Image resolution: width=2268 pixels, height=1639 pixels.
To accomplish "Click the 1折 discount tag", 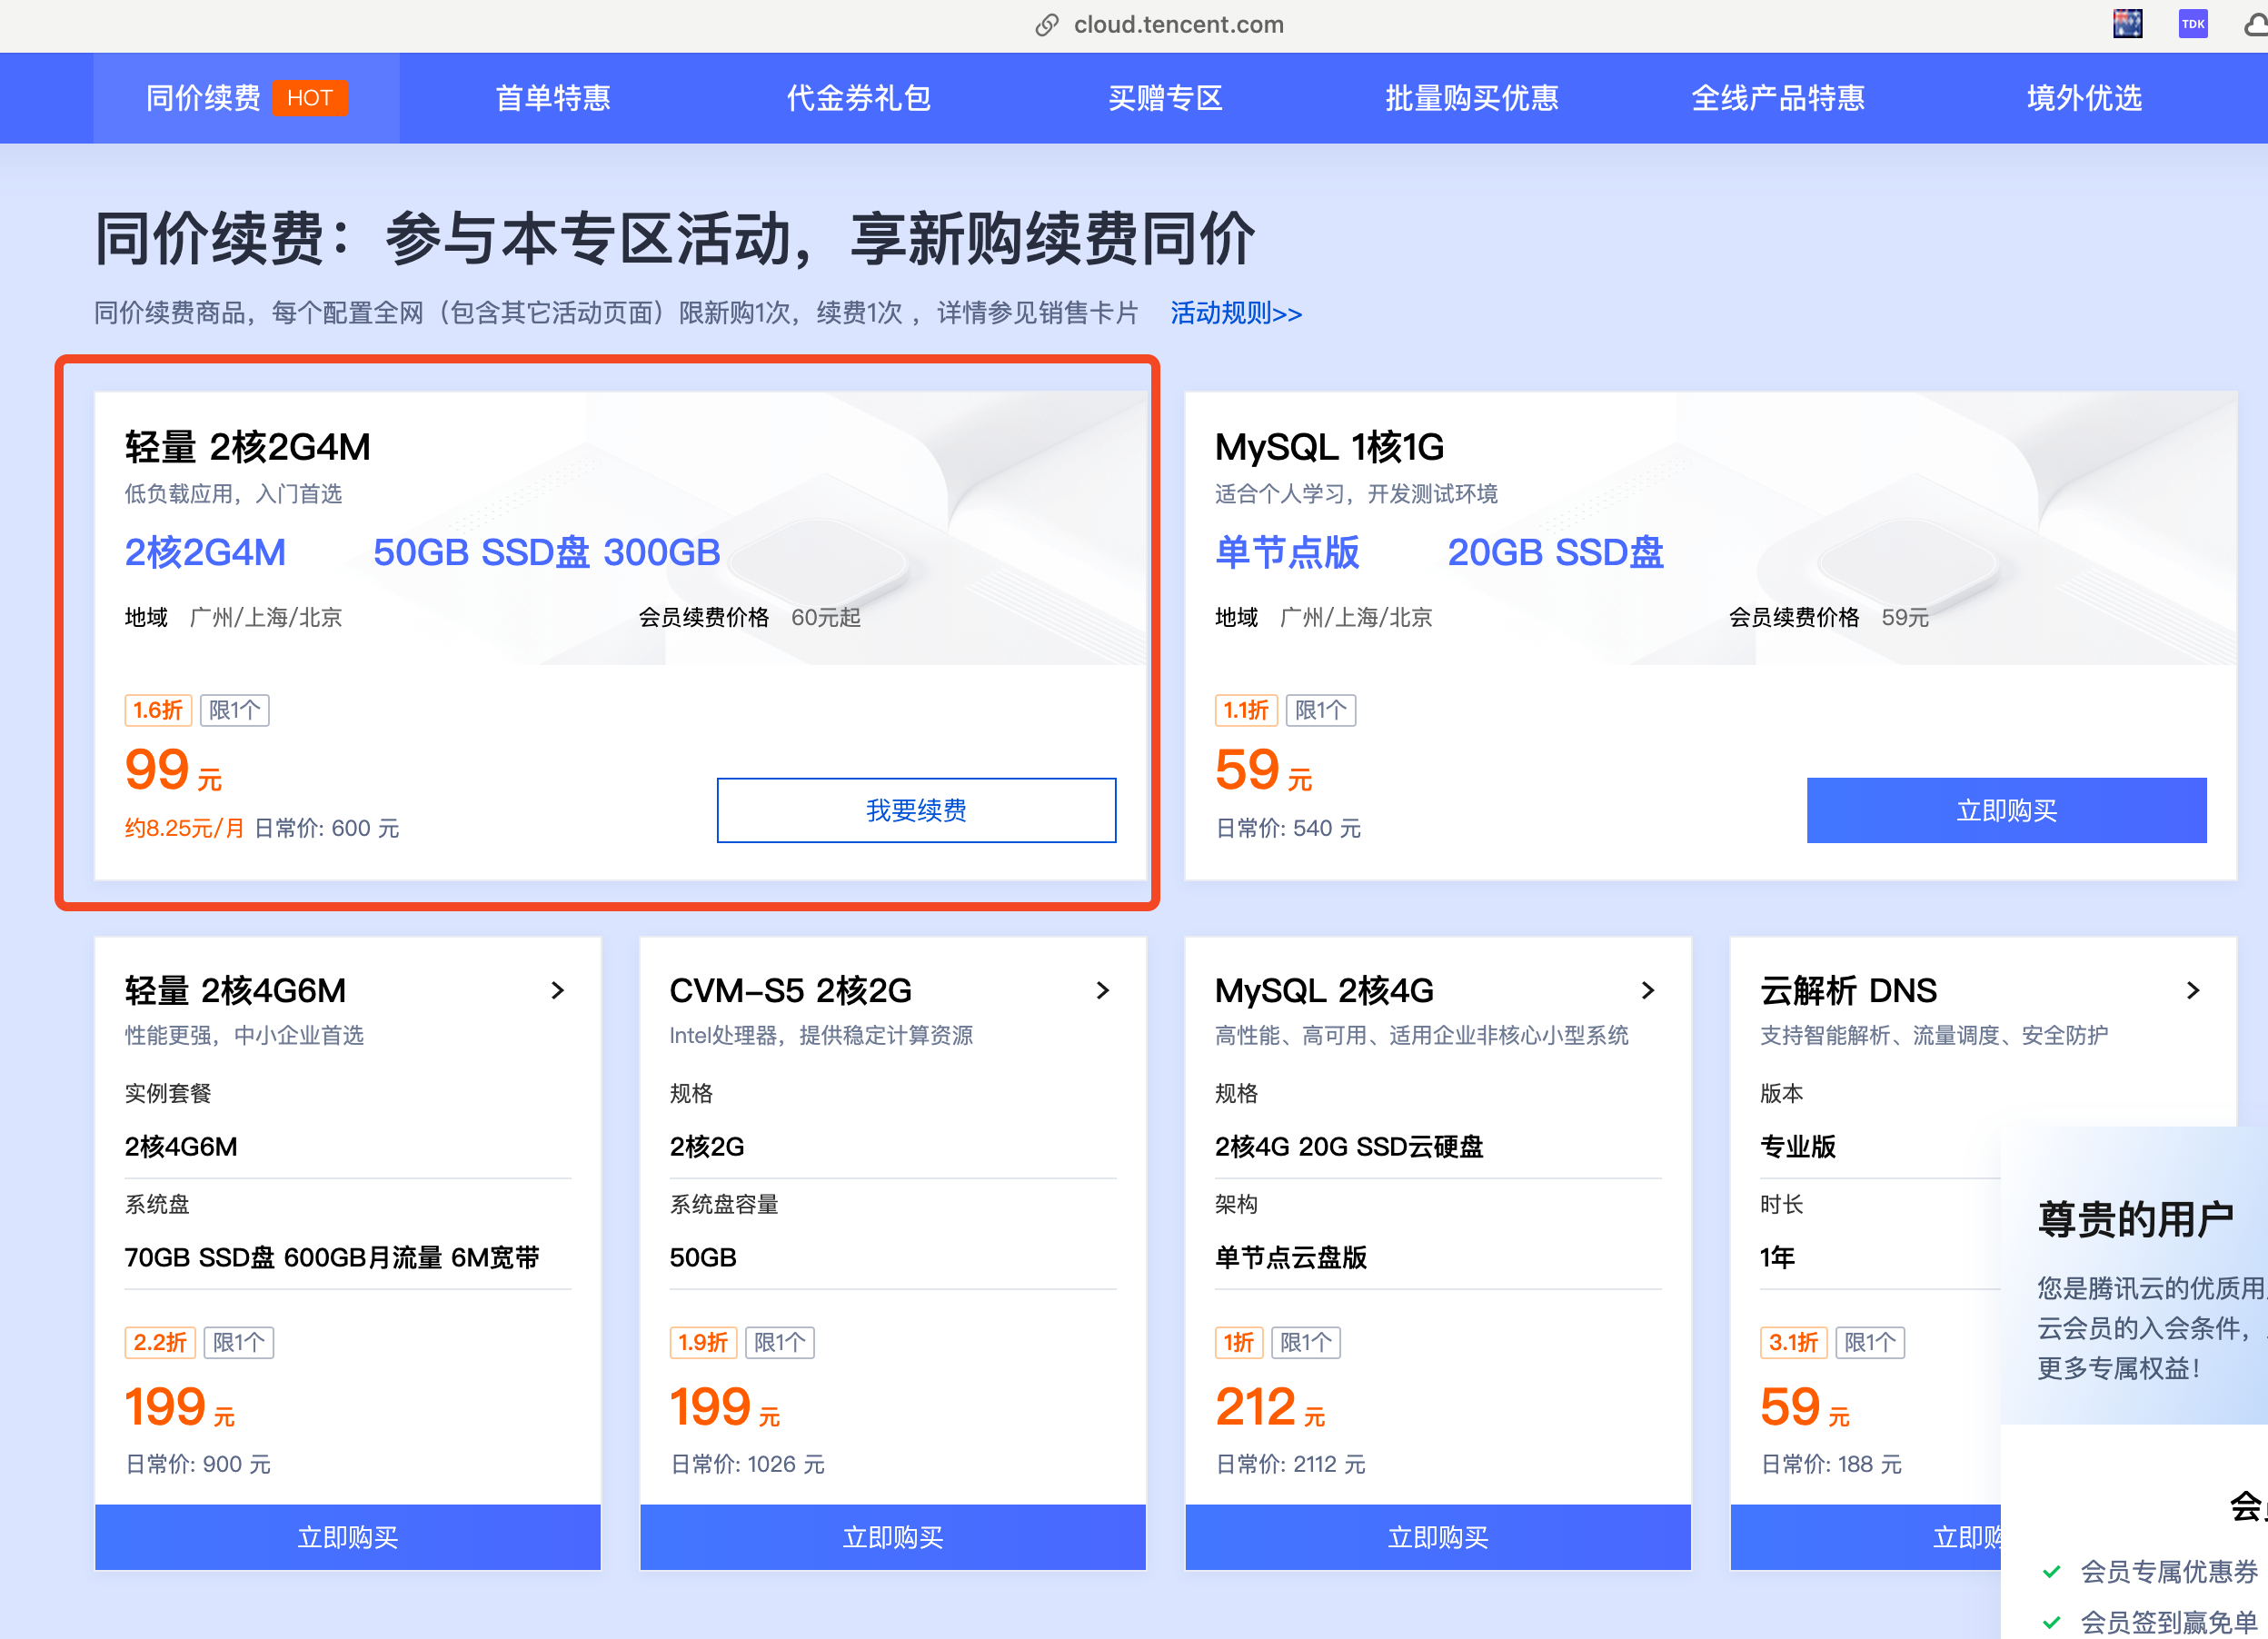I will pos(1239,1342).
